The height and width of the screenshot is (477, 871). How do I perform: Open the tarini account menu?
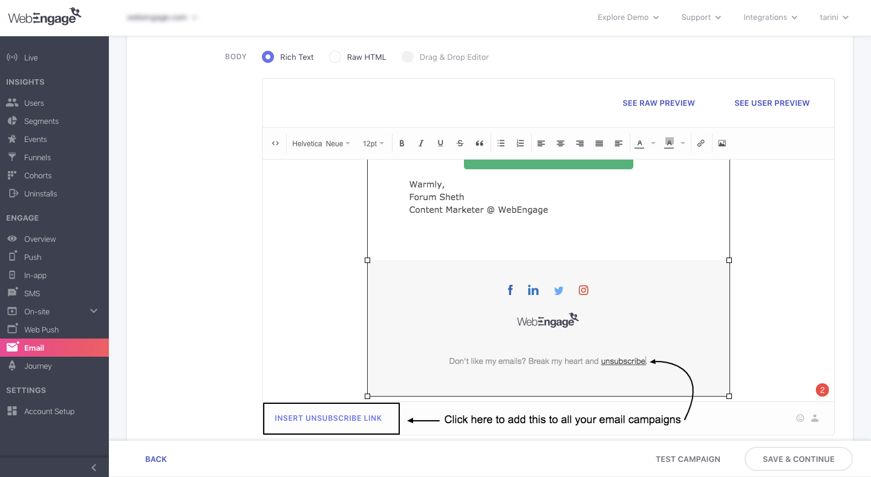pyautogui.click(x=834, y=18)
